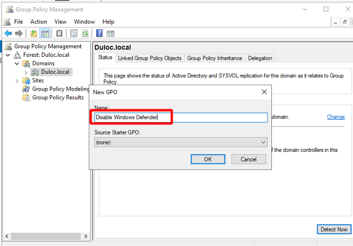Viewport: 353px width, 246px height.
Task: Open the Source Starter GPO dropdown
Action: pos(181,142)
